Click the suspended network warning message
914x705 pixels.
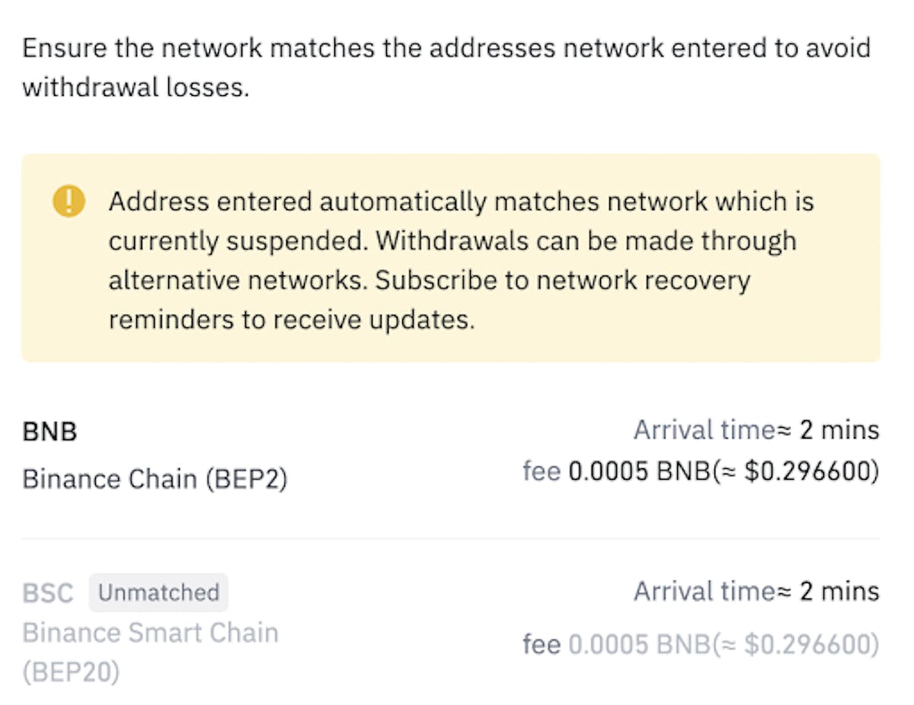tap(462, 260)
